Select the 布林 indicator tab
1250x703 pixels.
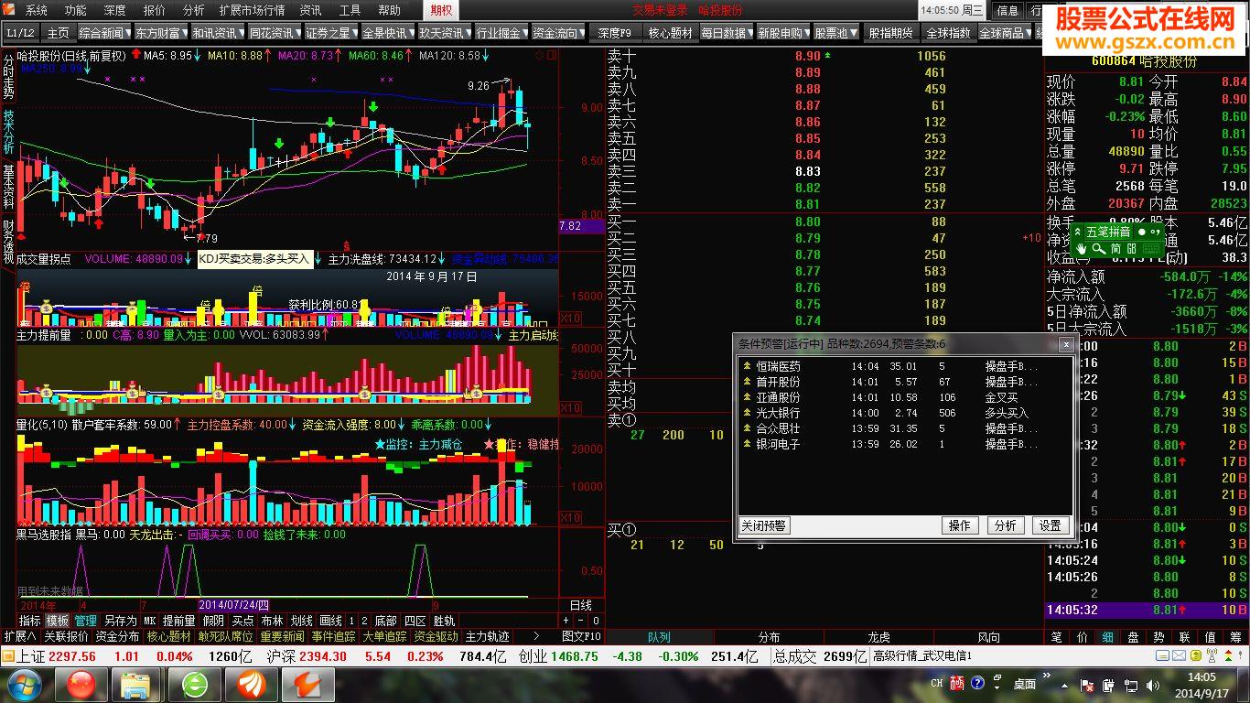(272, 621)
